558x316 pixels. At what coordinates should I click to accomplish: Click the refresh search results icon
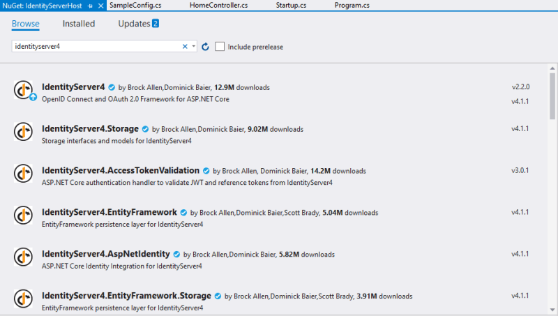coord(205,47)
